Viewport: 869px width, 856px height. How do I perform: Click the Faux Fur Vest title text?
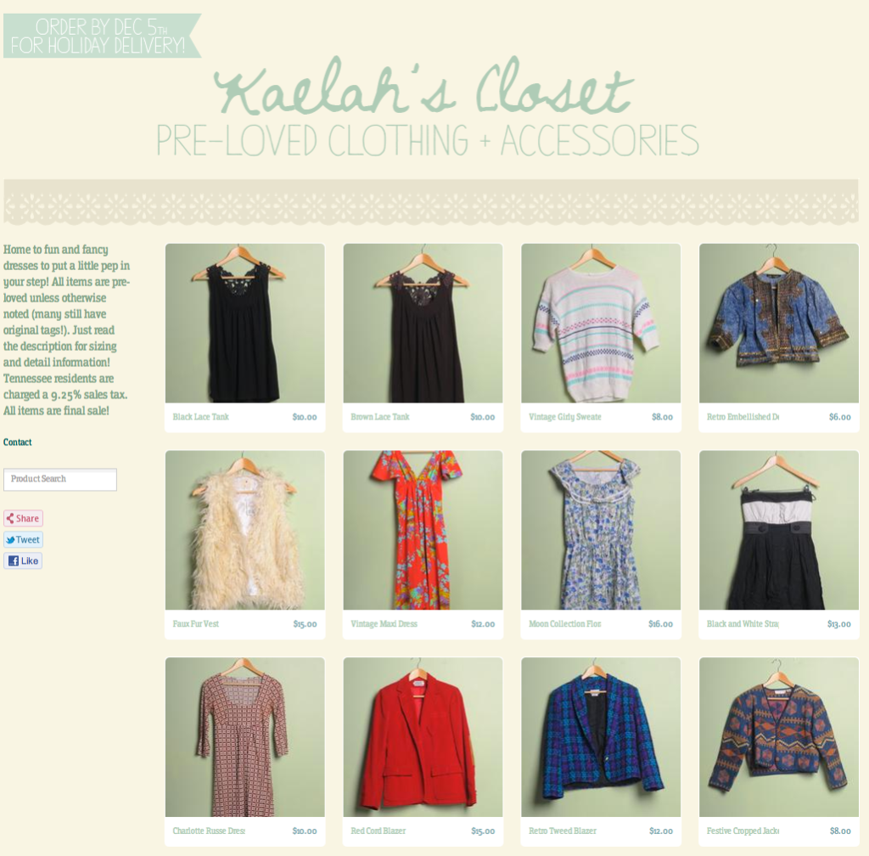coord(196,623)
